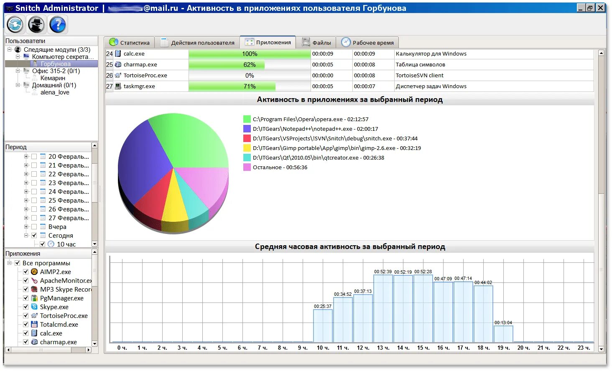
Task: Click the 100% activity bar for calc.exe
Action: pyautogui.click(x=250, y=53)
